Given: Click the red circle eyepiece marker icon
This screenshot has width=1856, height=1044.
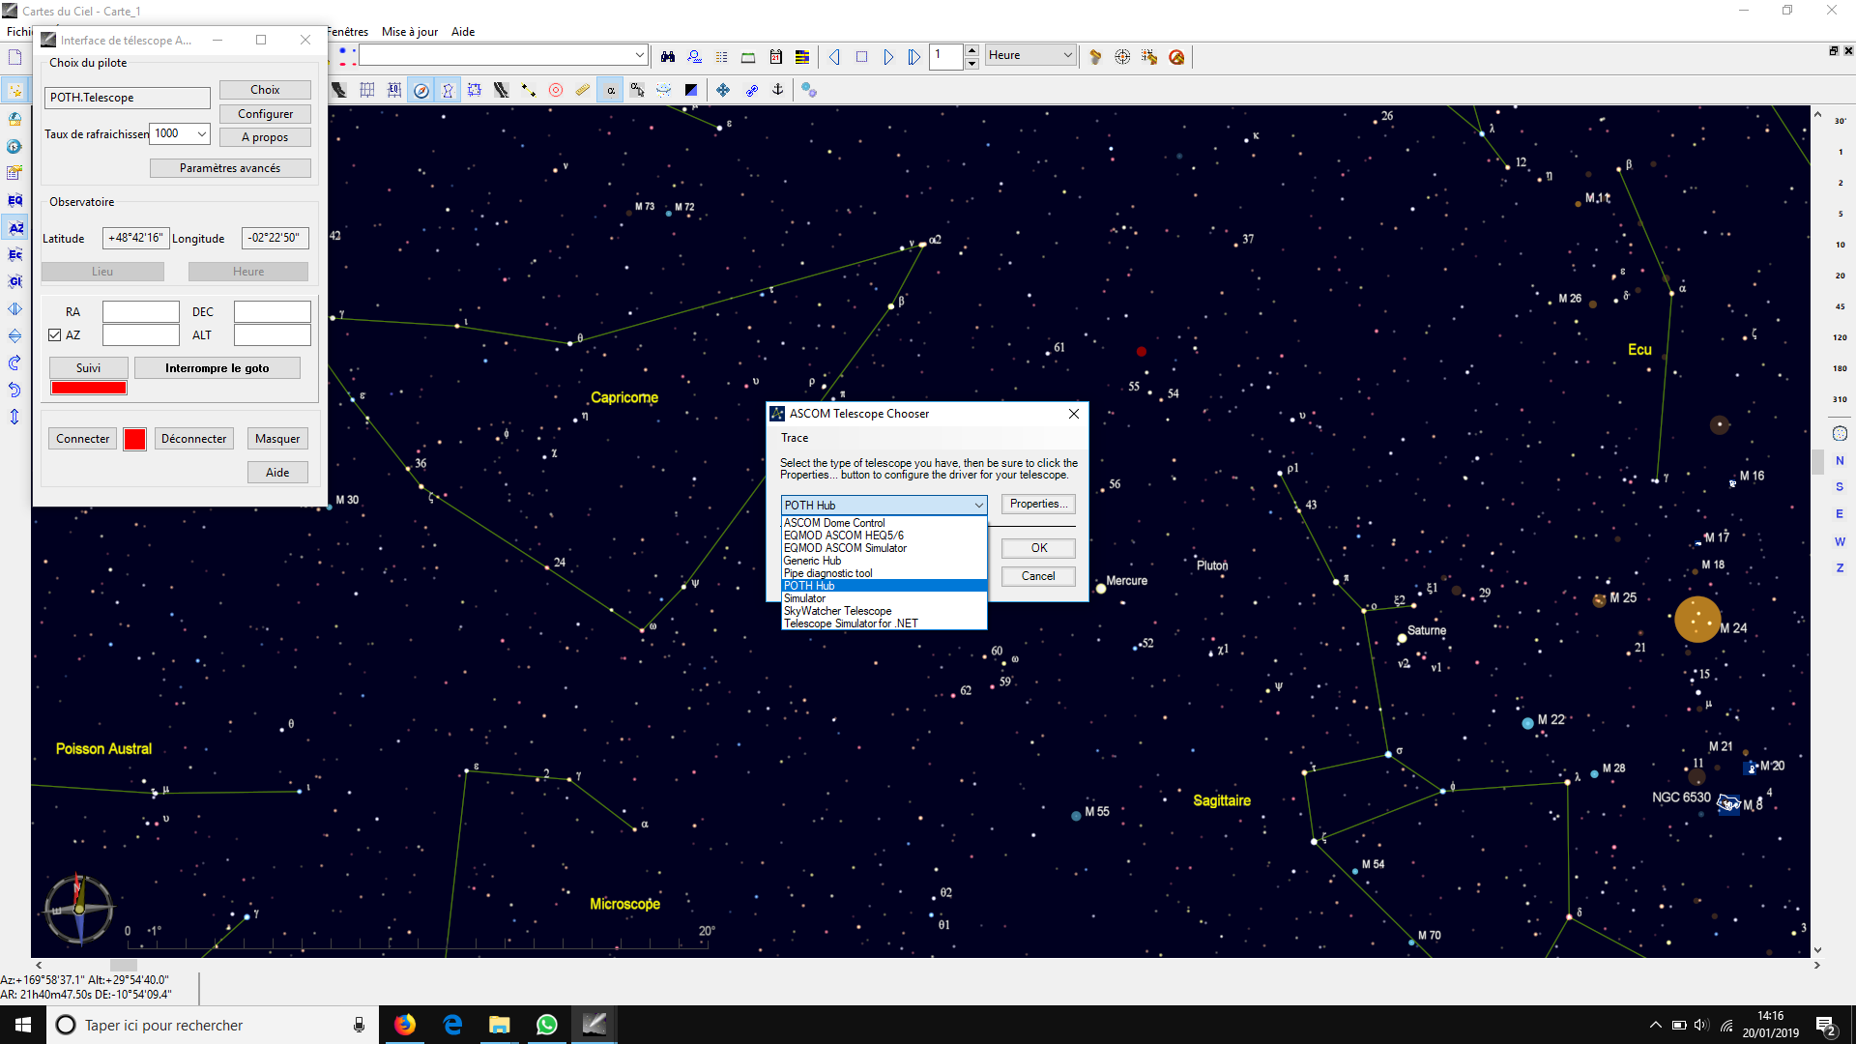Looking at the screenshot, I should (x=556, y=91).
